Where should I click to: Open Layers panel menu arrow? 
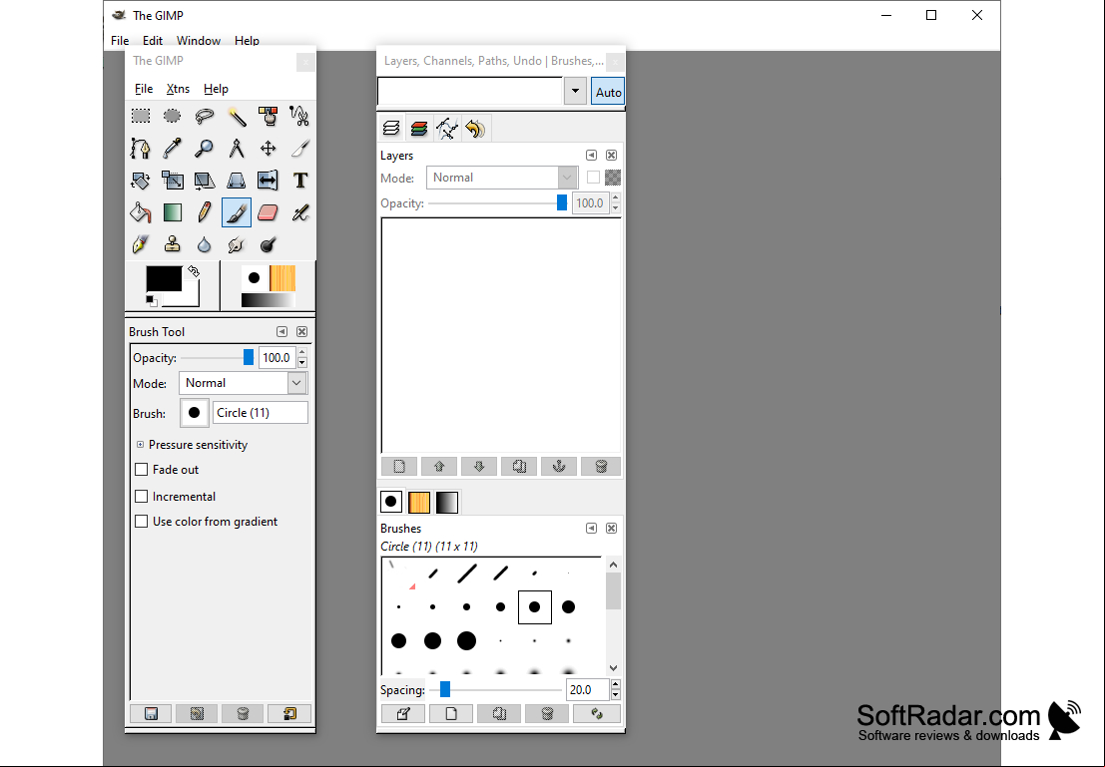tap(591, 155)
